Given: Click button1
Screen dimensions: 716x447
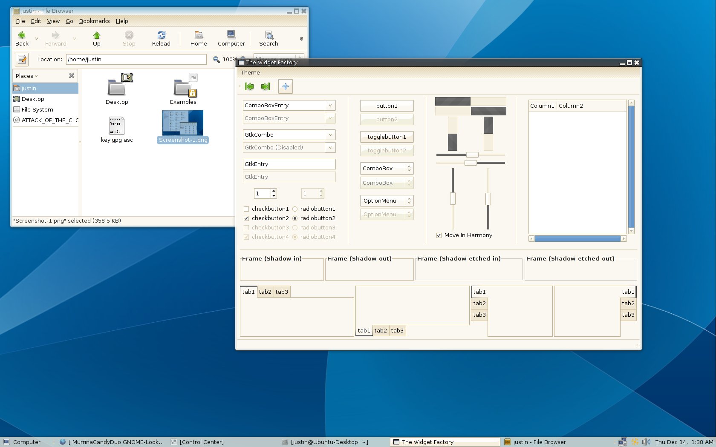Looking at the screenshot, I should click(387, 106).
